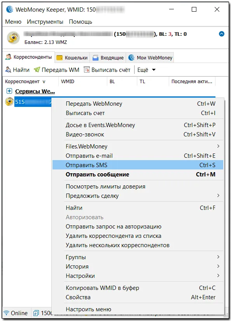
Task: Click the ant avatar next to balance
Action: coord(13,38)
